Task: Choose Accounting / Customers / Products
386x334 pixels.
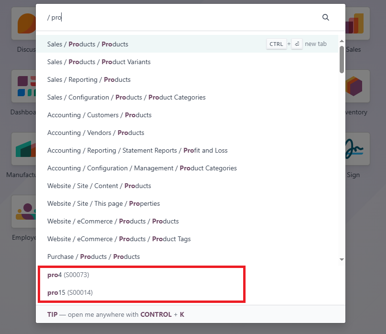Action: pyautogui.click(x=99, y=115)
